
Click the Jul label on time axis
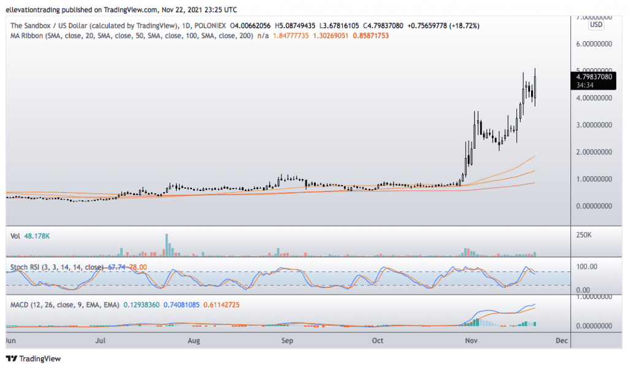click(100, 341)
